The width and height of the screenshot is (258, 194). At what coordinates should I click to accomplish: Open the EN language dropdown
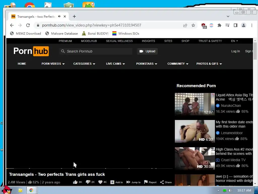234,41
